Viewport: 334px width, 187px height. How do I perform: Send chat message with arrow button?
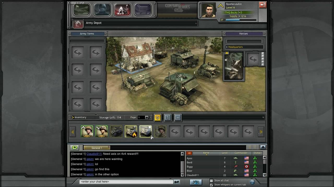pos(177,182)
